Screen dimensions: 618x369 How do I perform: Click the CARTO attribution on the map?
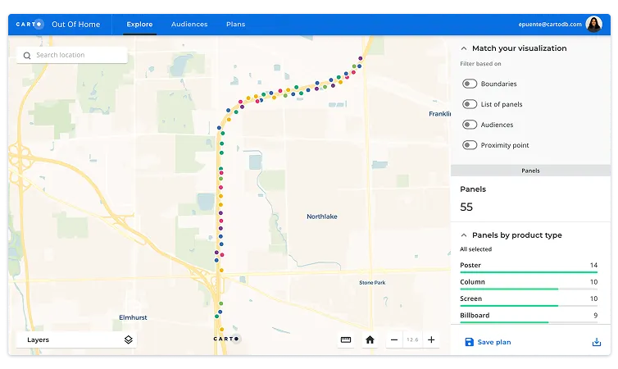[x=226, y=339]
